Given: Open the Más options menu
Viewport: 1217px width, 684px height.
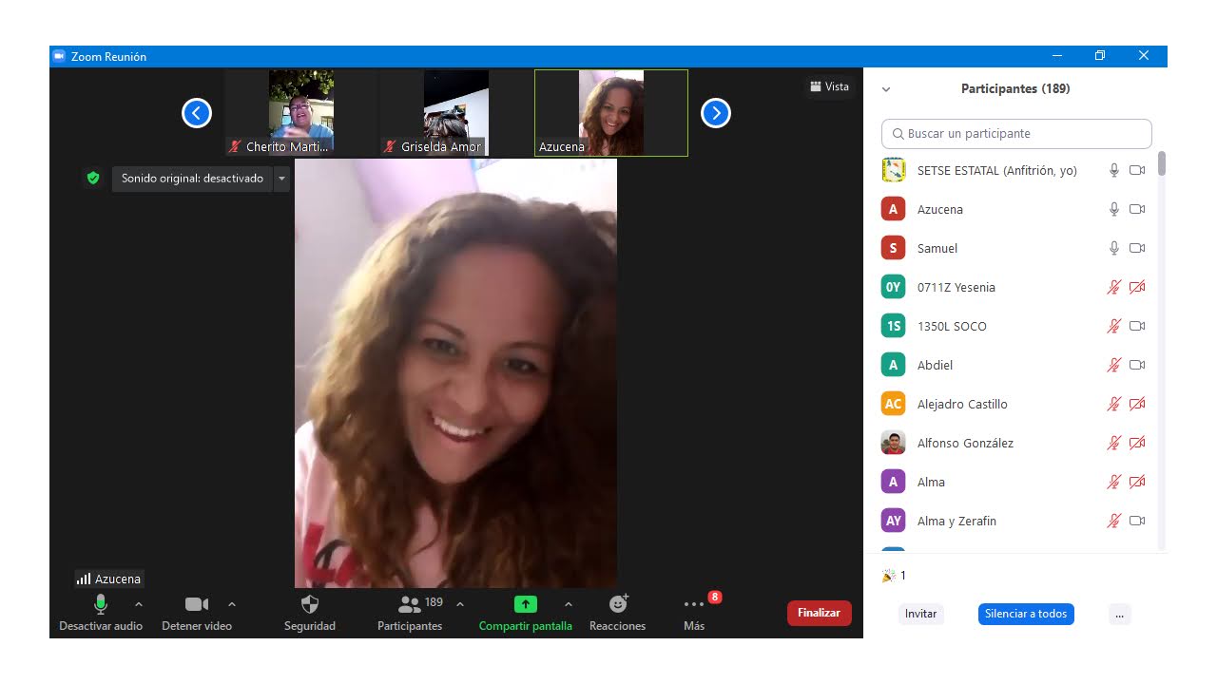Looking at the screenshot, I should pos(694,613).
